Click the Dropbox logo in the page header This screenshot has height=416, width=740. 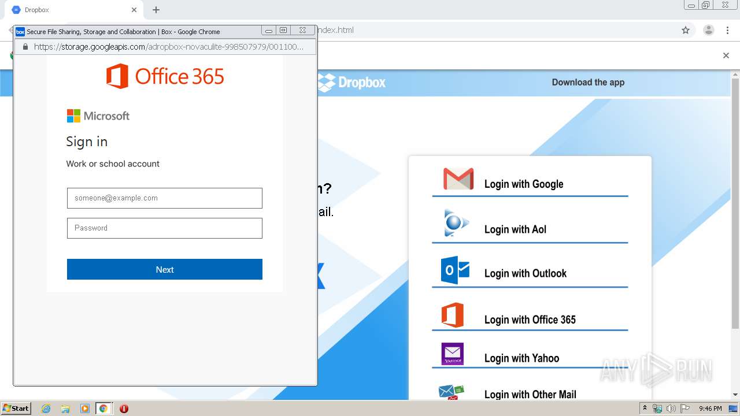tap(351, 82)
